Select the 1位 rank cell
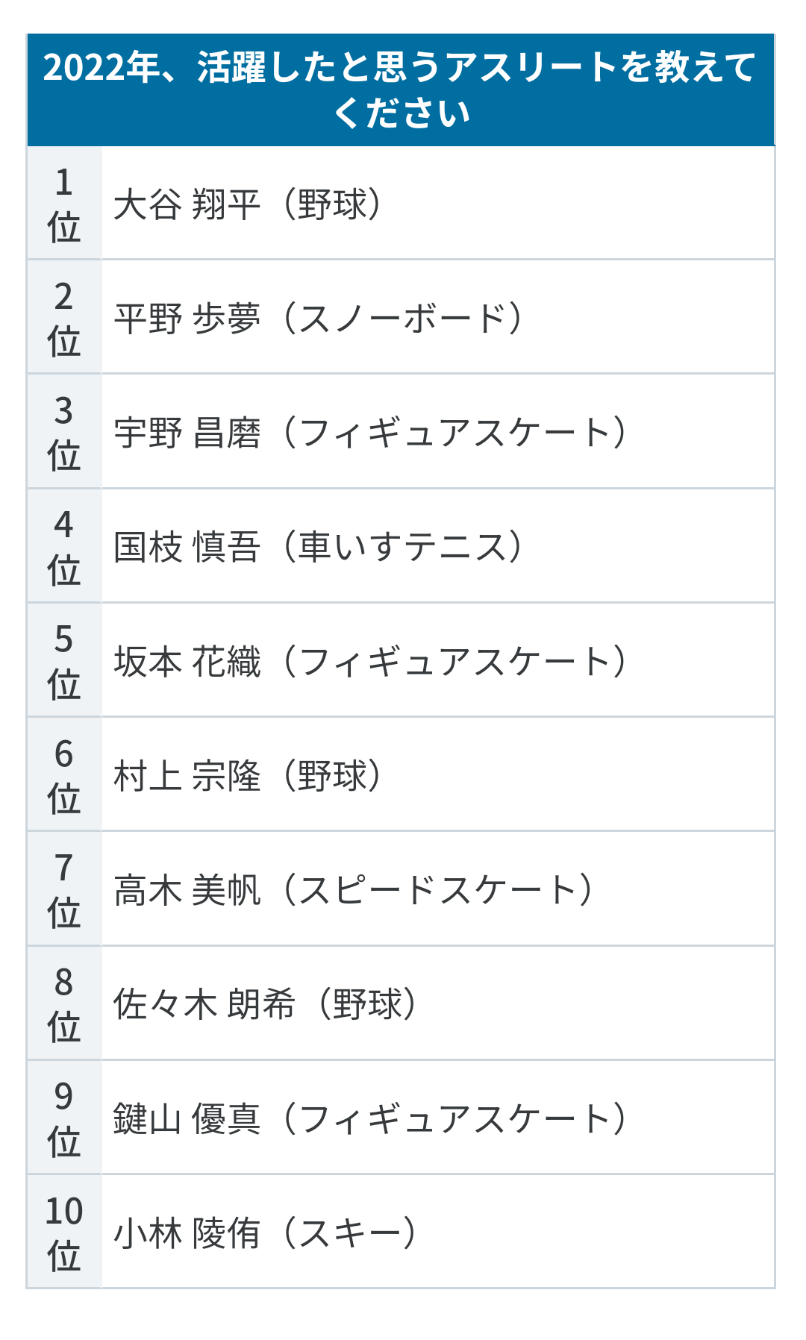The height and width of the screenshot is (1340, 806). [x=64, y=203]
